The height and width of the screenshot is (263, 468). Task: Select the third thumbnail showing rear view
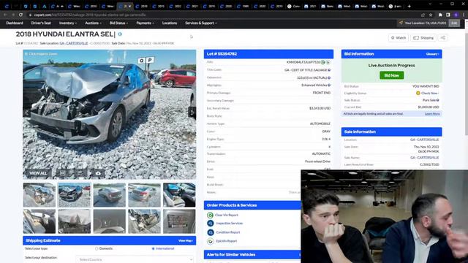coord(109,195)
